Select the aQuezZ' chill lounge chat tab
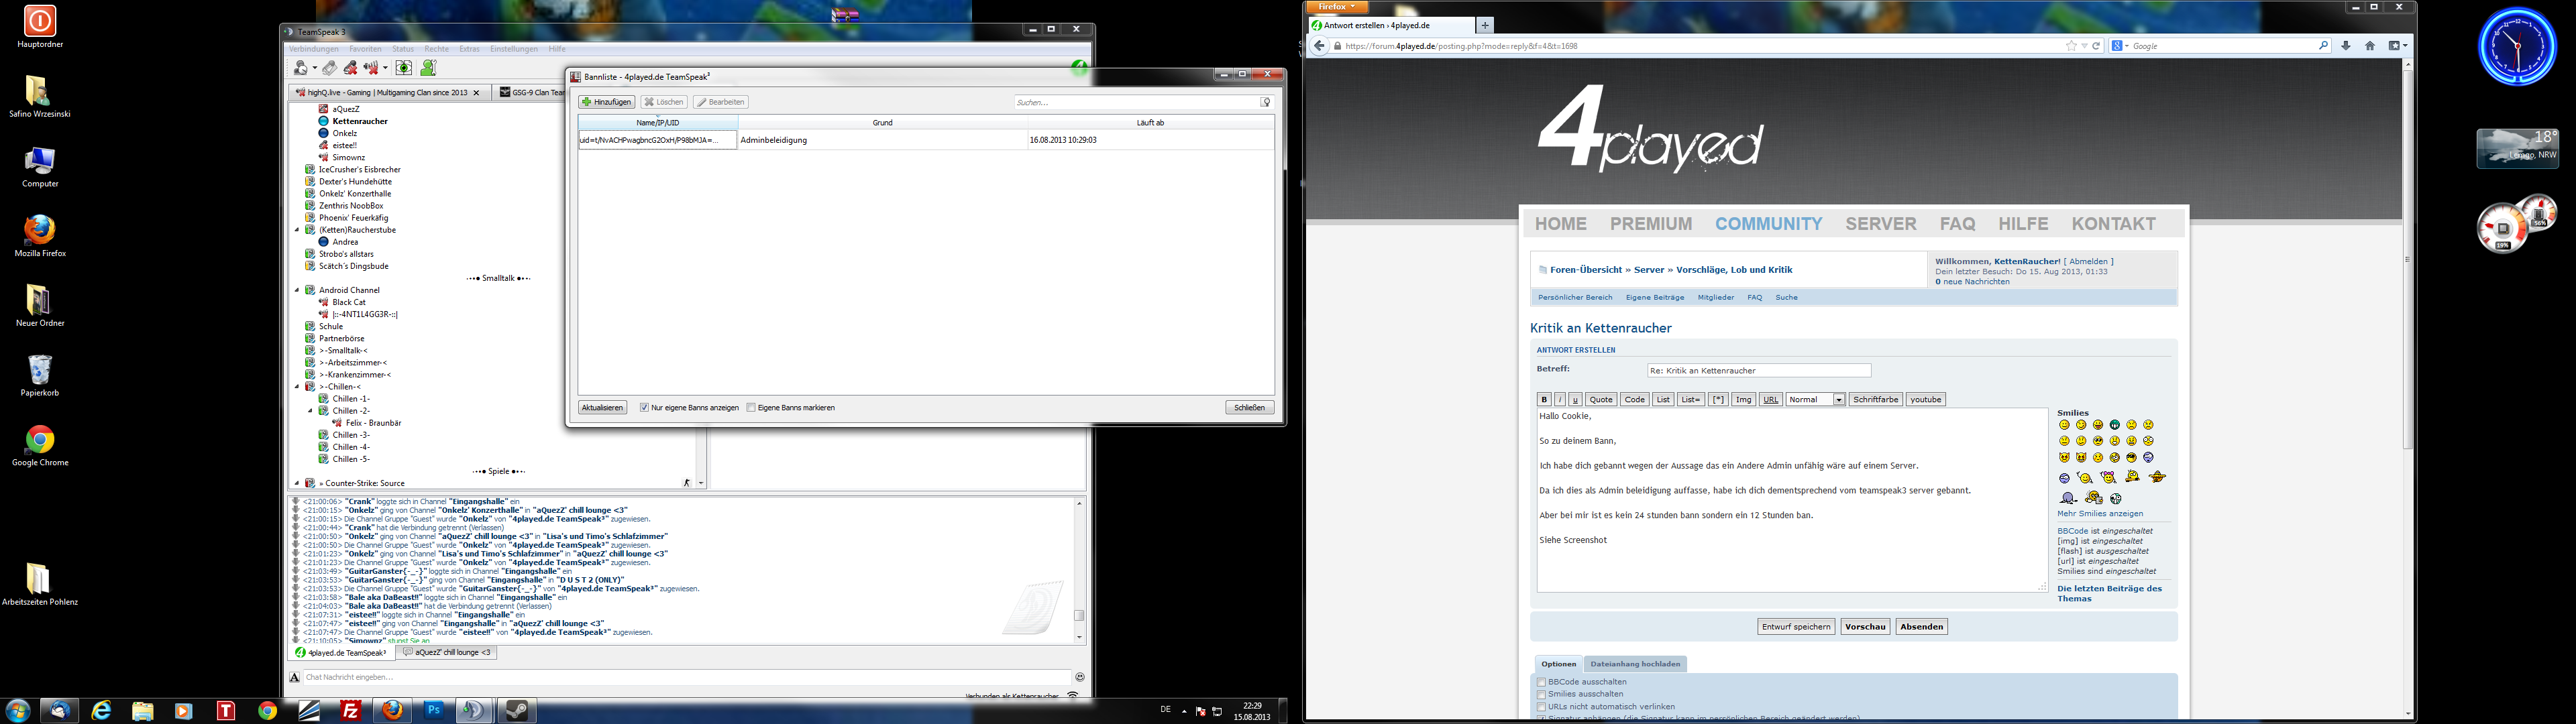This screenshot has width=2576, height=724. click(x=447, y=652)
